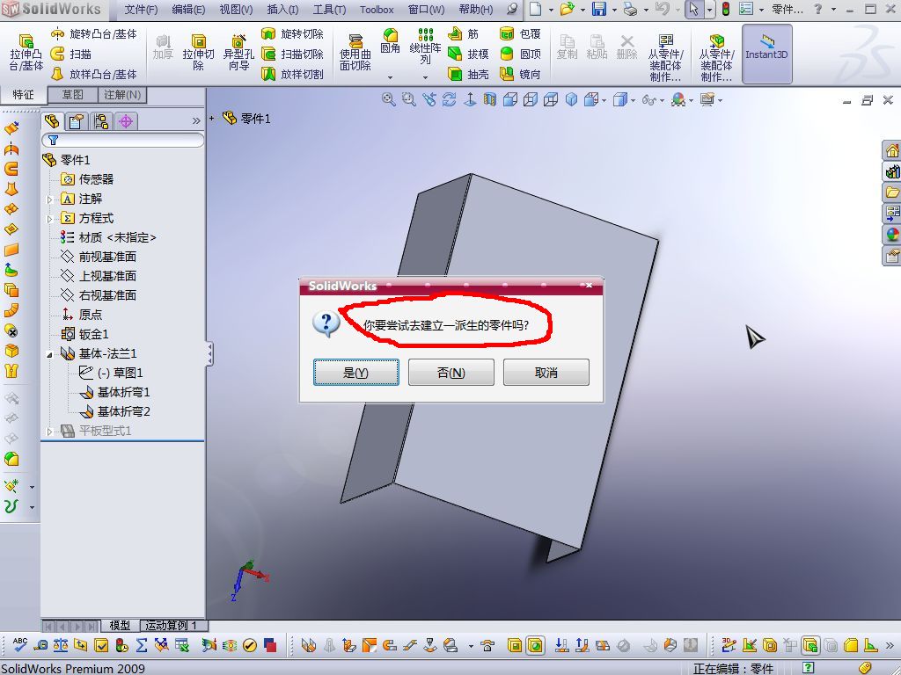Select 前视基准面 front plane in tree
The image size is (901, 675).
point(99,257)
